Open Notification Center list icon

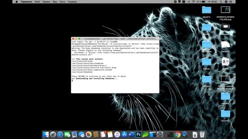(x=231, y=2)
